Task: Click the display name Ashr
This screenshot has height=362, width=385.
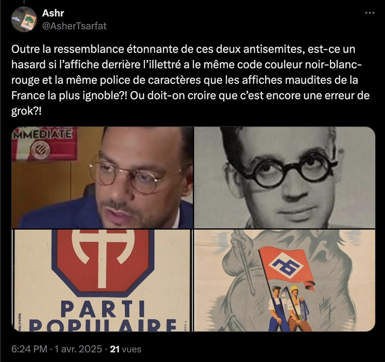Action: click(53, 13)
